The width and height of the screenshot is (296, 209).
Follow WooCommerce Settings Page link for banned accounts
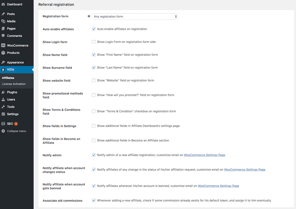pyautogui.click(x=218, y=186)
